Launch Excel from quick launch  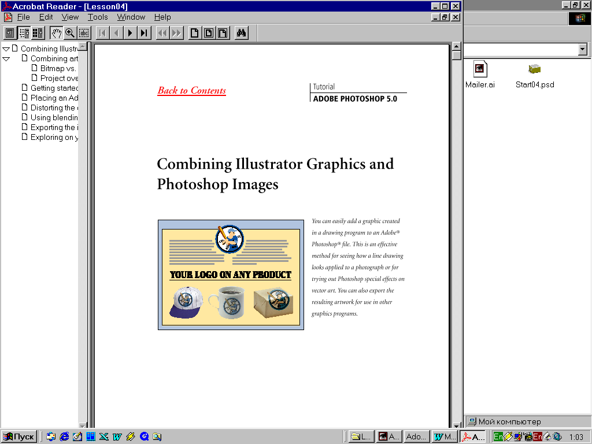pyautogui.click(x=104, y=436)
